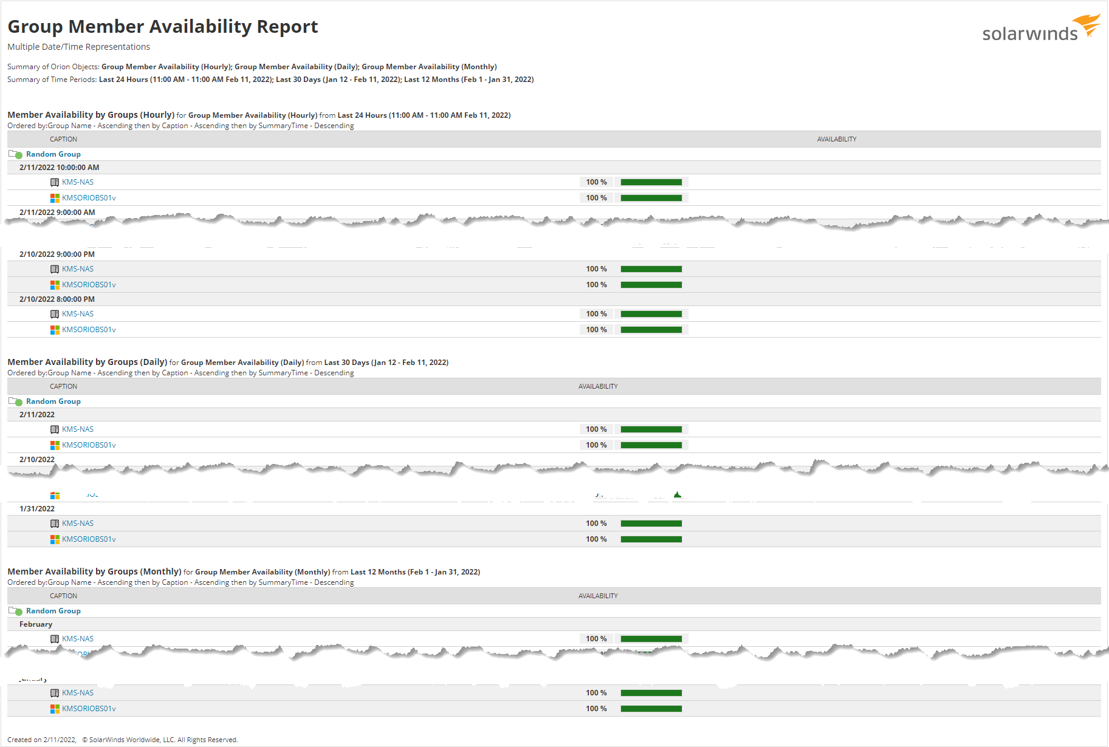
Task: Open the KMS-NAS link under daily 2/11/2022
Action: (x=78, y=429)
